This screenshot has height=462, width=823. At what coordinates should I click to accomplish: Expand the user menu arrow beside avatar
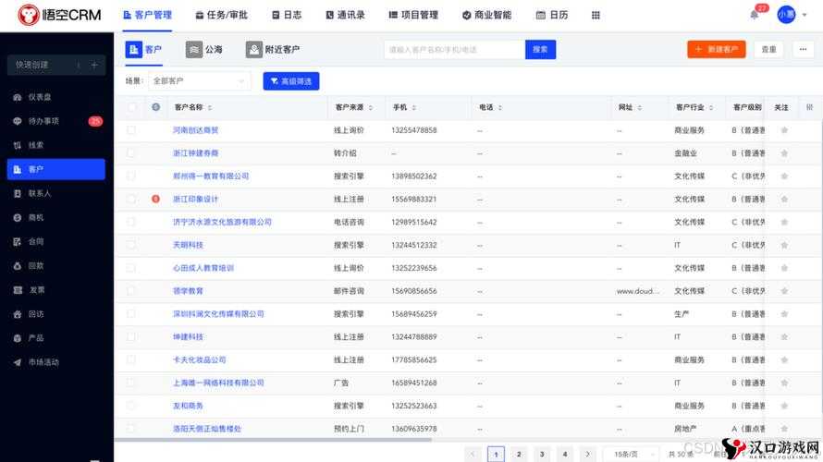click(805, 15)
